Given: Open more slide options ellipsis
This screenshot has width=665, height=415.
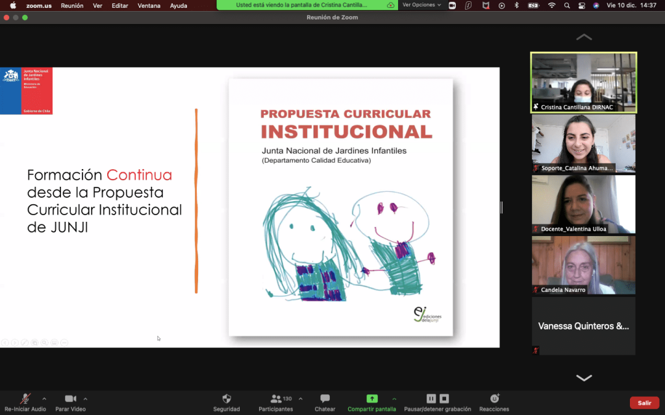Looking at the screenshot, I should click(64, 342).
